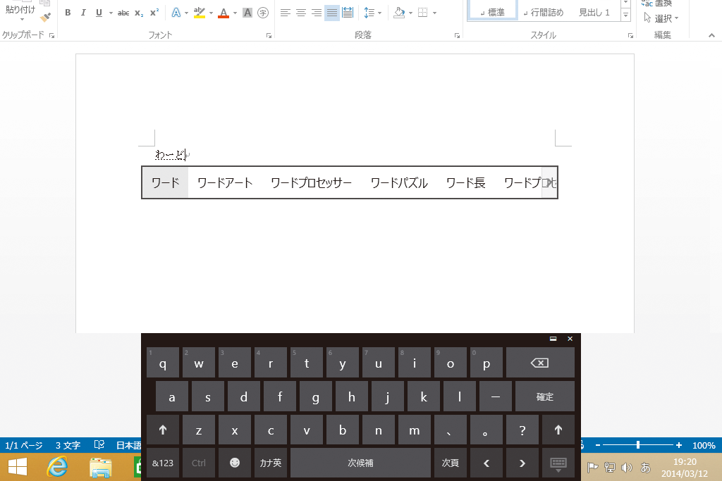Open enclosed character 字 icon
Screen dimensions: 722x481
coord(263,13)
